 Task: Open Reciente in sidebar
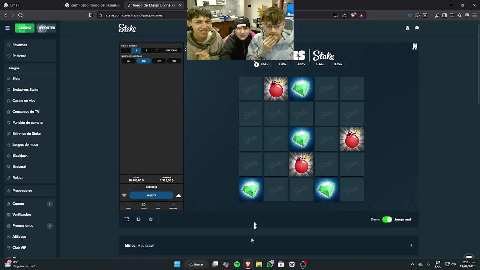(30, 56)
